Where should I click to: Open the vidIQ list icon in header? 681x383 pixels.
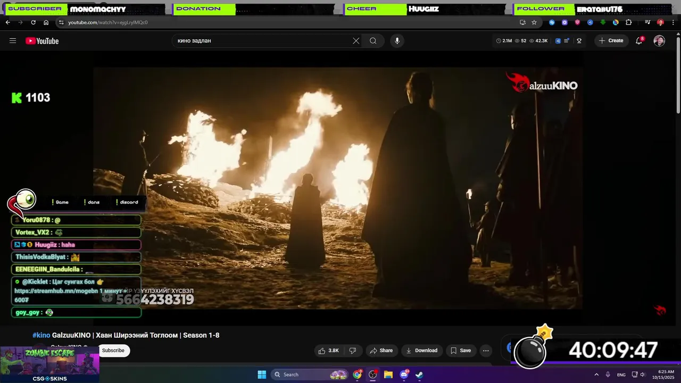(x=567, y=41)
